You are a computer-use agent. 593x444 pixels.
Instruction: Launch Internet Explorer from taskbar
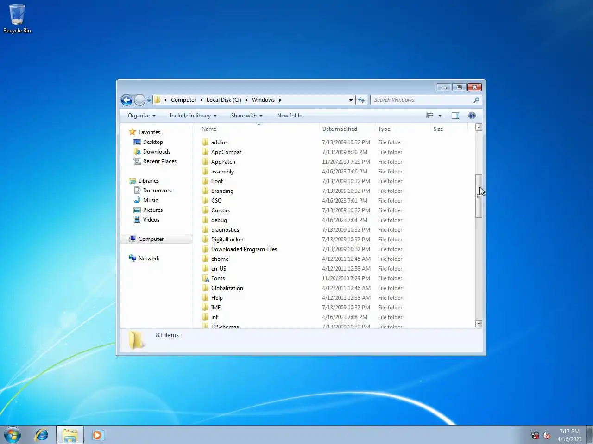point(42,435)
